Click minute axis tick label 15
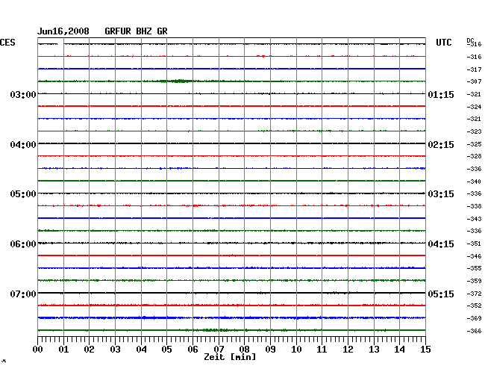The height and width of the screenshot is (369, 485). click(x=425, y=349)
